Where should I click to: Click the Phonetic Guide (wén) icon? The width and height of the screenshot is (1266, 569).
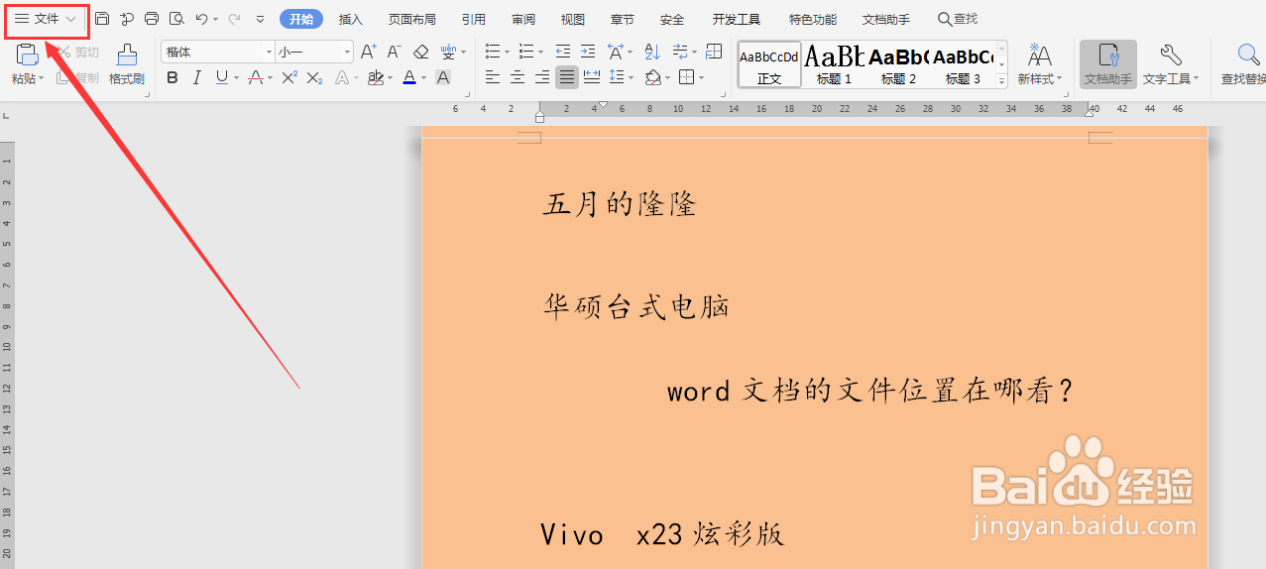pos(449,52)
